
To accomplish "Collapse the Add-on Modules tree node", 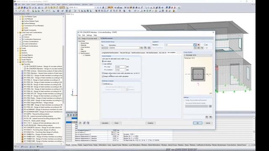I will 18,62.
